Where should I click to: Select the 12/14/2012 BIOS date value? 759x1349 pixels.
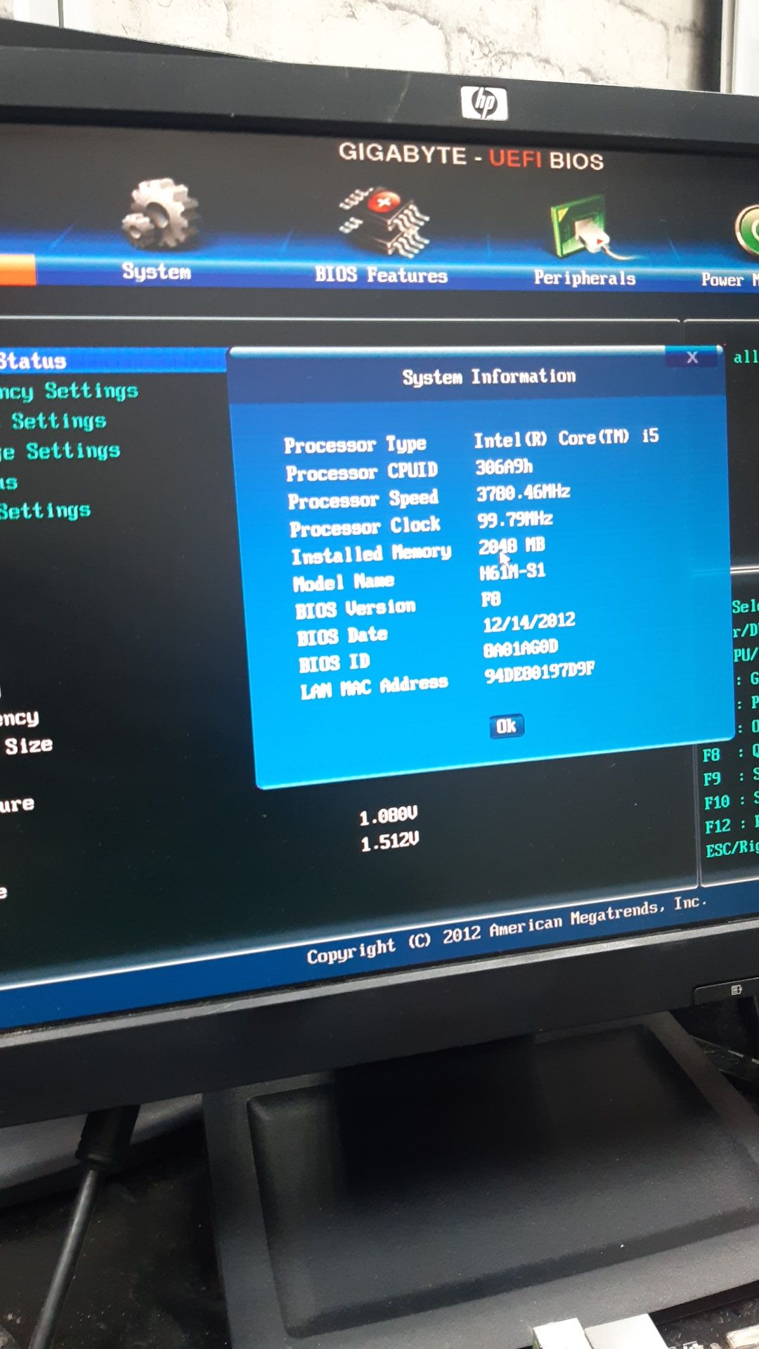coord(529,622)
